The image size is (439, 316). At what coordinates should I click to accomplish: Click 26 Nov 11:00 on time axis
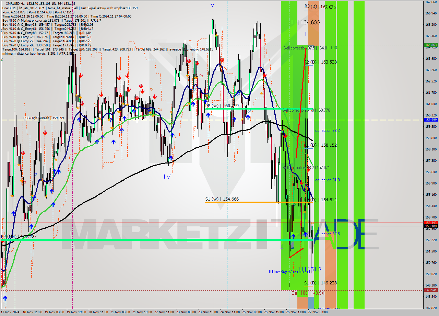(296, 312)
